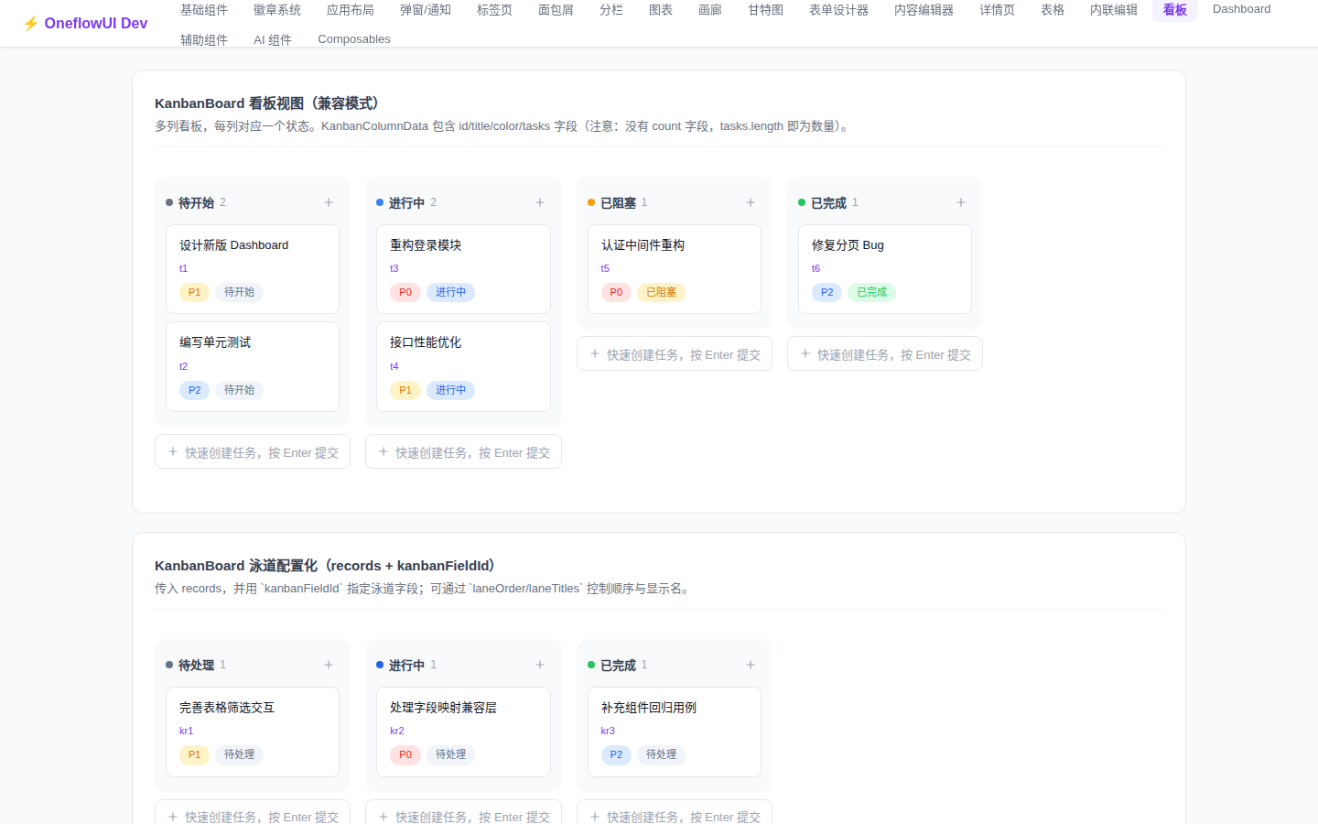1318x824 pixels.
Task: Go to the 表单设计器 tab
Action: pyautogui.click(x=838, y=10)
